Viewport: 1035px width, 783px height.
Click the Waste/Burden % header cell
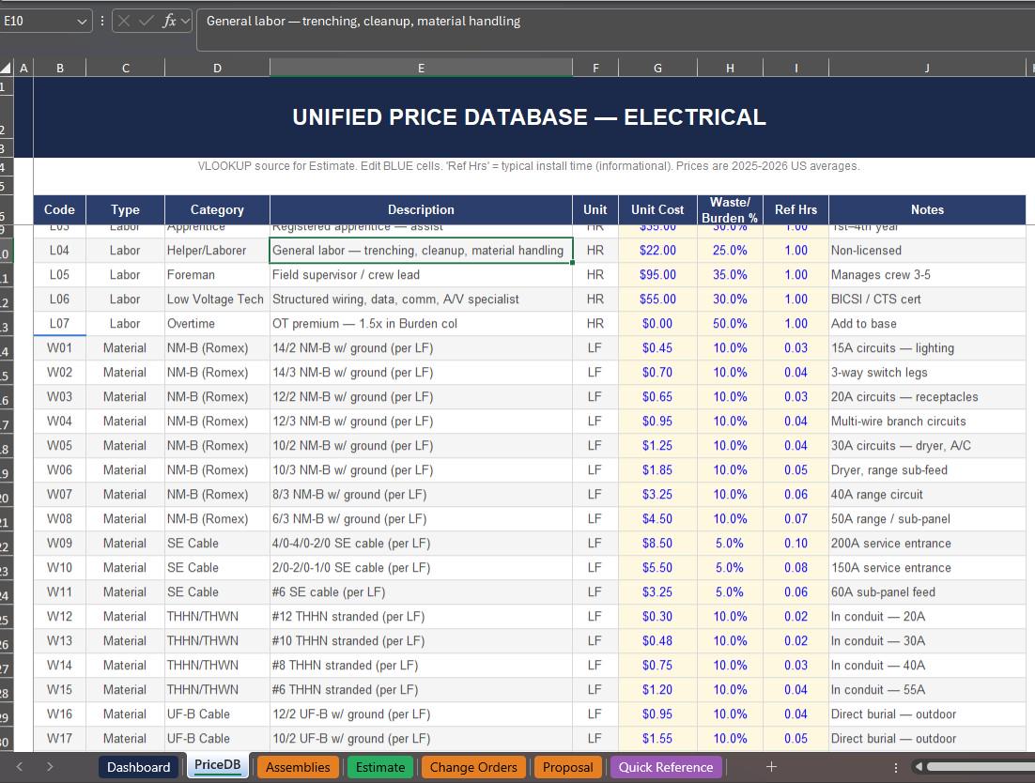click(730, 209)
